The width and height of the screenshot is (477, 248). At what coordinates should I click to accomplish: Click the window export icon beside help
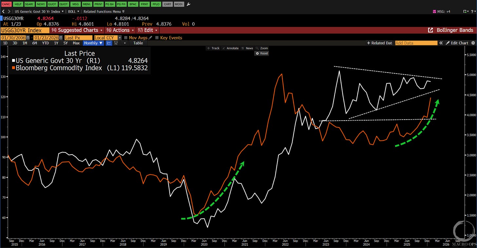(x=465, y=11)
